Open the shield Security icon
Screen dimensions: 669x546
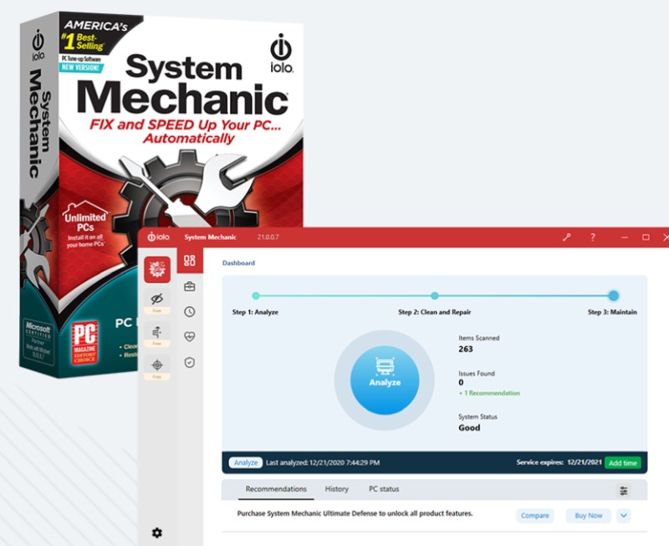tap(190, 362)
